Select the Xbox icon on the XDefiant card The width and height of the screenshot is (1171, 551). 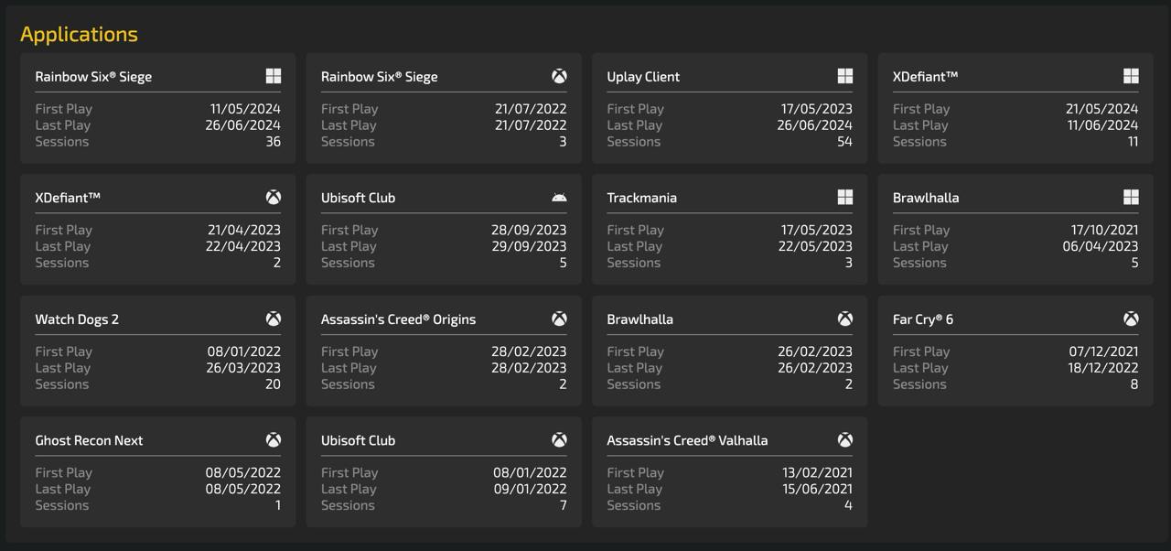(273, 198)
